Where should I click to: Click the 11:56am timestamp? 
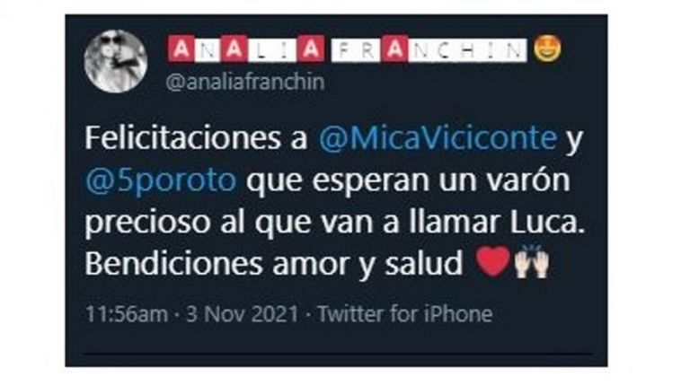click(x=127, y=314)
